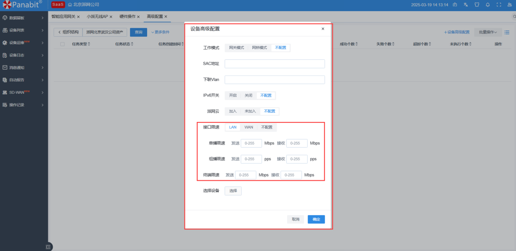This screenshot has width=516, height=251.
Task: Close the 硬件操作 tab
Action: [138, 16]
